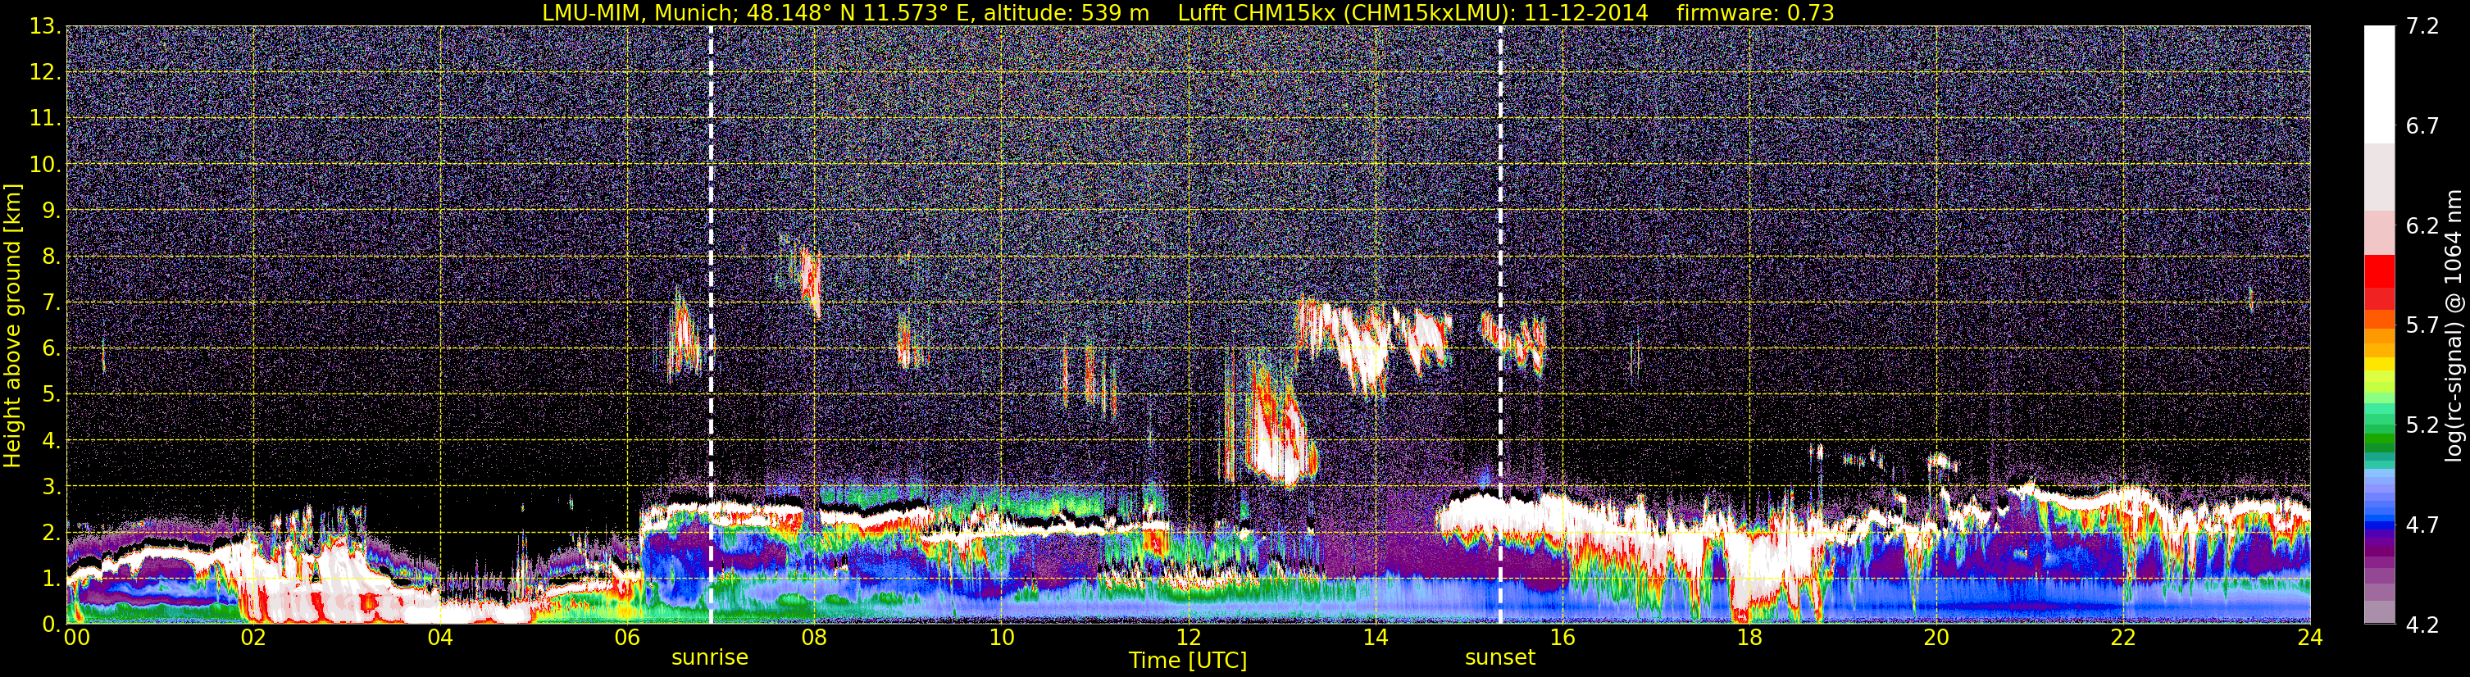The width and height of the screenshot is (2470, 677).
Task: Click the '6.7' colorbar value
Action: pyautogui.click(x=2422, y=125)
